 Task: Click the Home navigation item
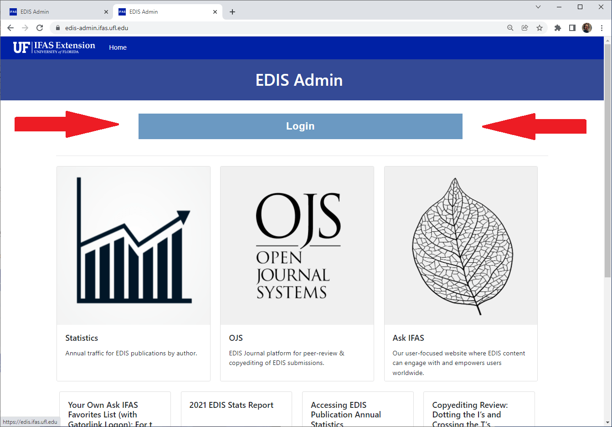click(x=118, y=47)
